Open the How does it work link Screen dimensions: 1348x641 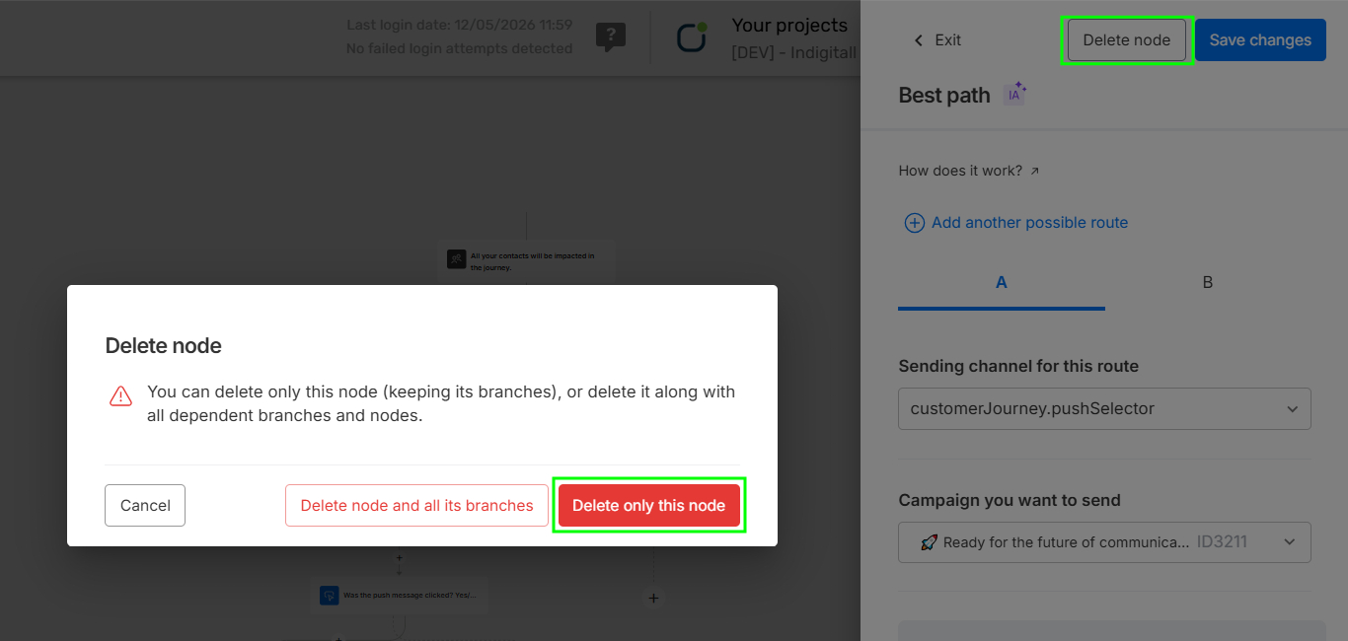(960, 171)
